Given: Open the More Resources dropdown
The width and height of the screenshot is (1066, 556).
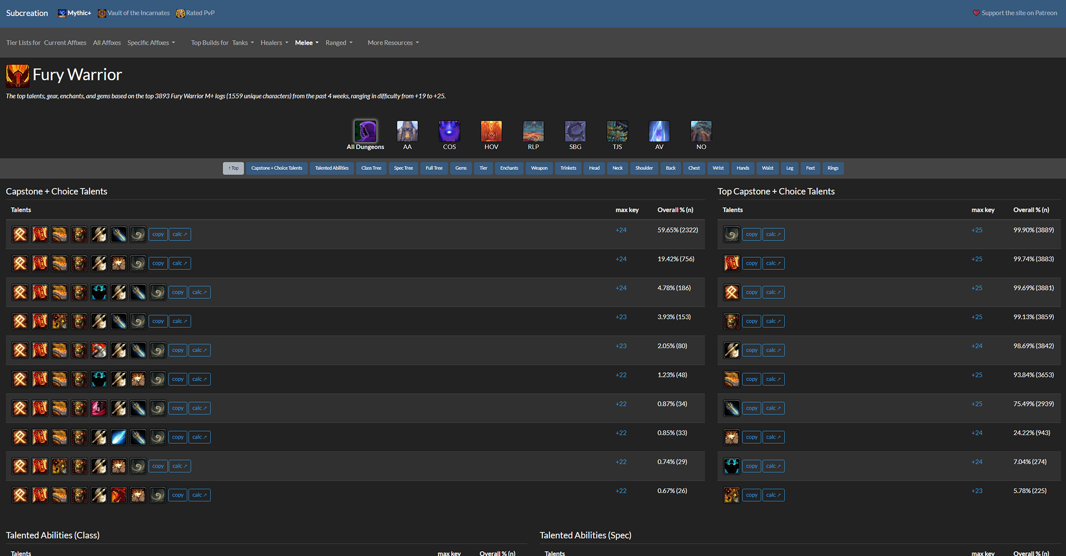Looking at the screenshot, I should pyautogui.click(x=393, y=43).
